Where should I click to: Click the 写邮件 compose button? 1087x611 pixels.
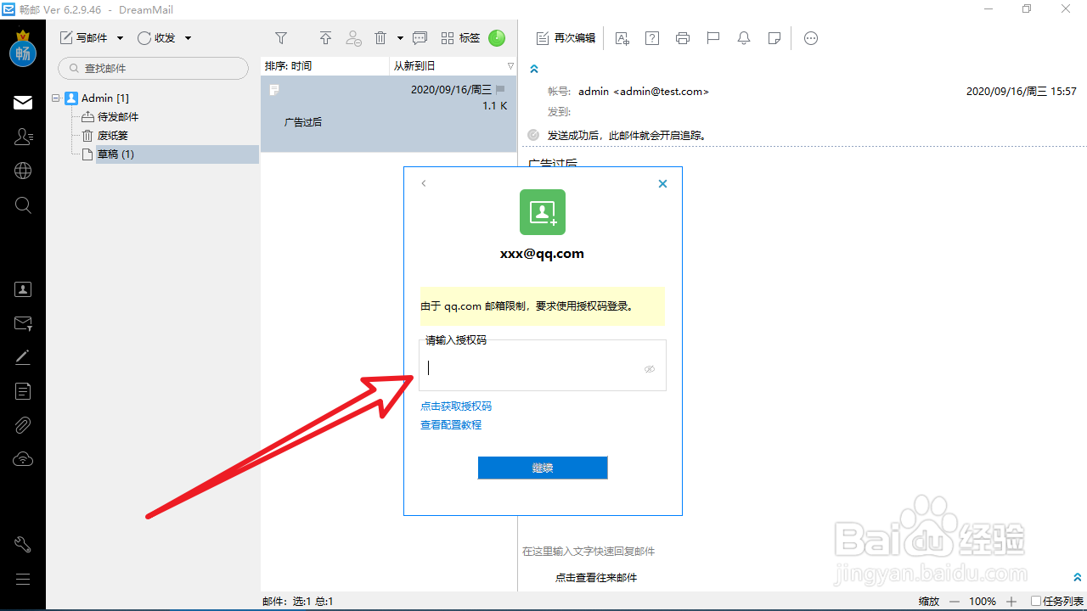(x=83, y=38)
